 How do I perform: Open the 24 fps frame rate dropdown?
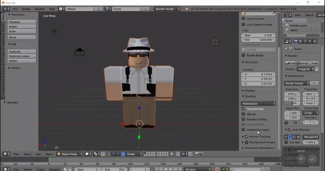(310, 113)
